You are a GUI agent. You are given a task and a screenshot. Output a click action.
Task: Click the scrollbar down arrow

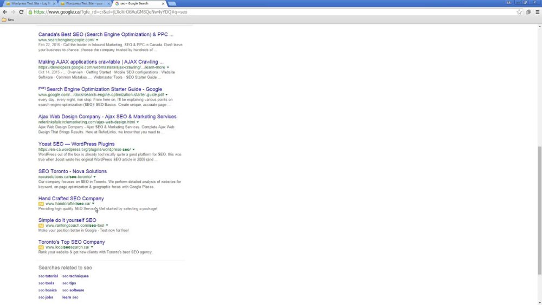point(540,303)
